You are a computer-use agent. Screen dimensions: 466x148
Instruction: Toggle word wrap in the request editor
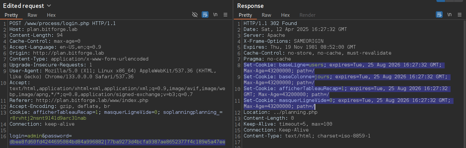click(x=205, y=14)
